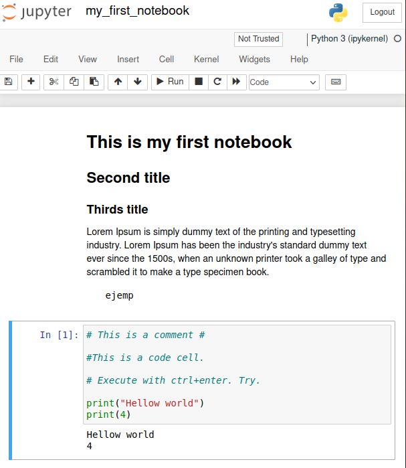
Task: Interrupt the kernel with the stop icon
Action: tap(198, 82)
